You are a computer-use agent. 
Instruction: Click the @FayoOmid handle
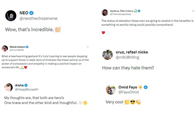(129, 92)
